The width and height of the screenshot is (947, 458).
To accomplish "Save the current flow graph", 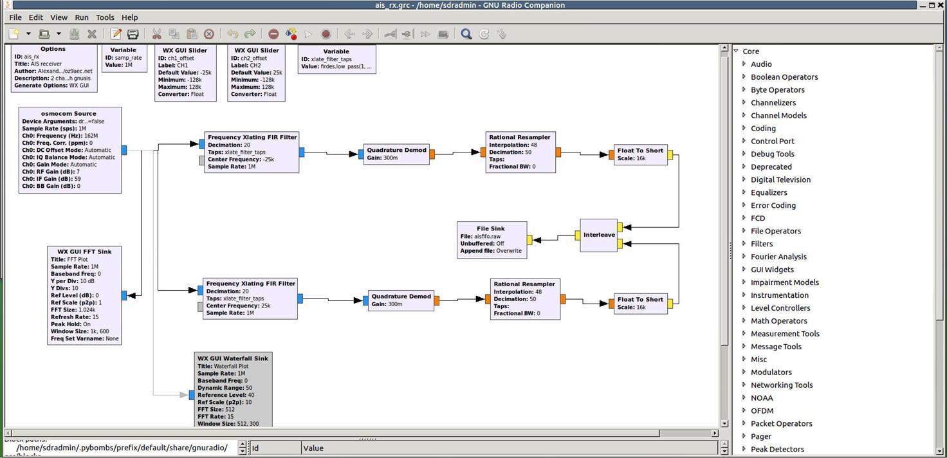I will (74, 34).
